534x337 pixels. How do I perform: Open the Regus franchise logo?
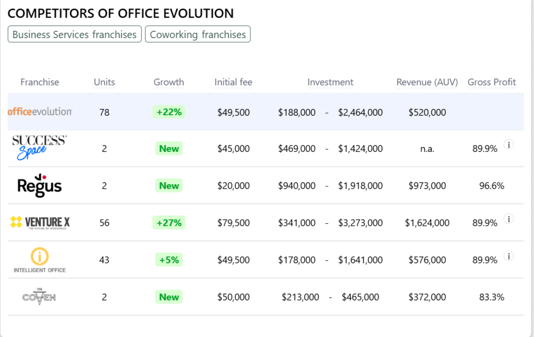(40, 185)
